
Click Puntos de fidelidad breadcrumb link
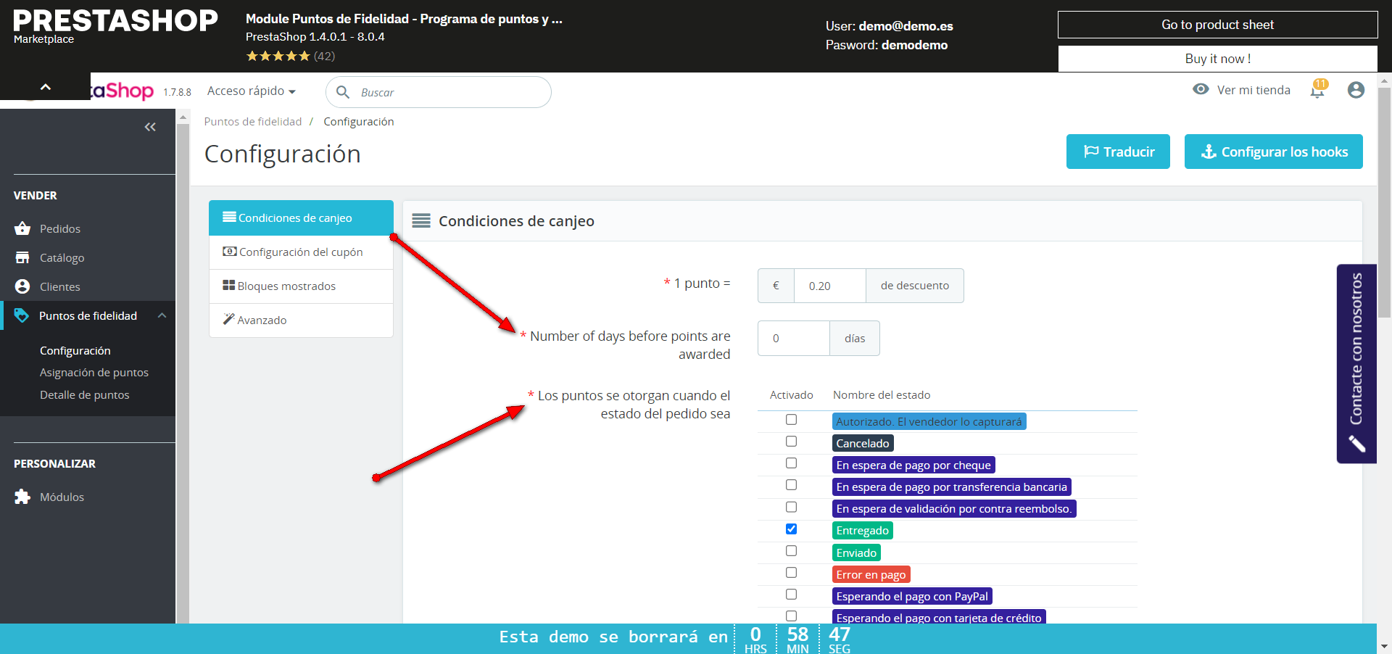(x=253, y=122)
